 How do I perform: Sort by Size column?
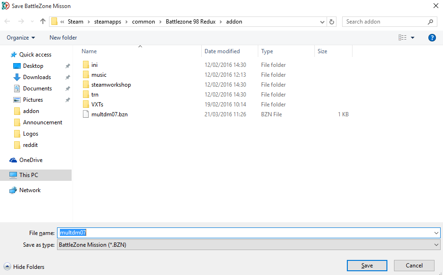point(322,51)
